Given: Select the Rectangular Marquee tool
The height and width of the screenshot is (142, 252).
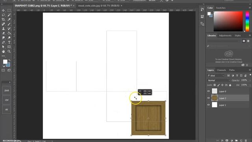Looking at the screenshot, I should [9, 10].
